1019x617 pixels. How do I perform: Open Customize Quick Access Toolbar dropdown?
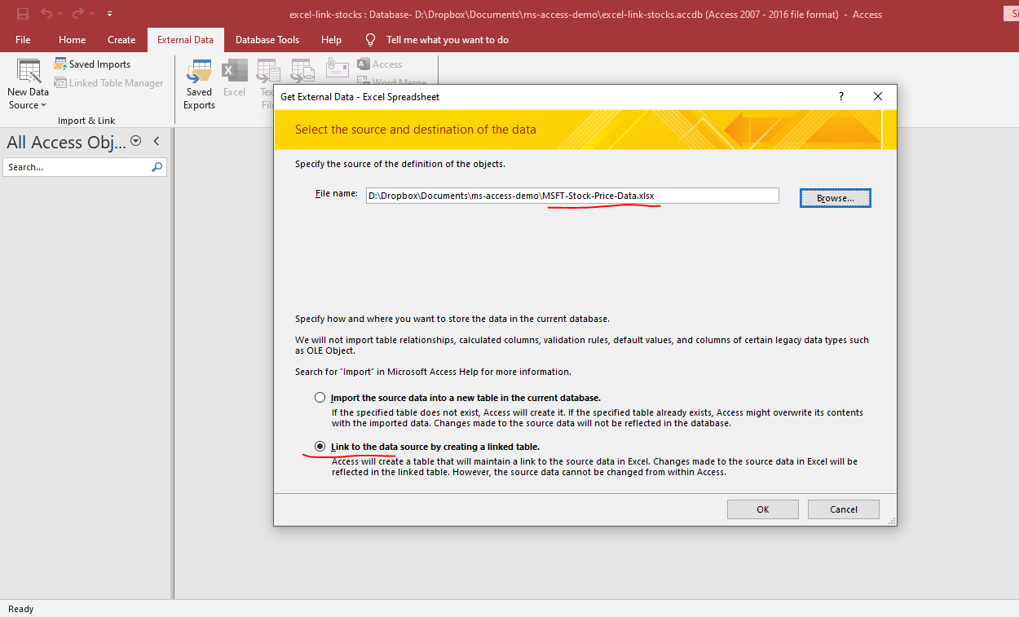coord(110,14)
